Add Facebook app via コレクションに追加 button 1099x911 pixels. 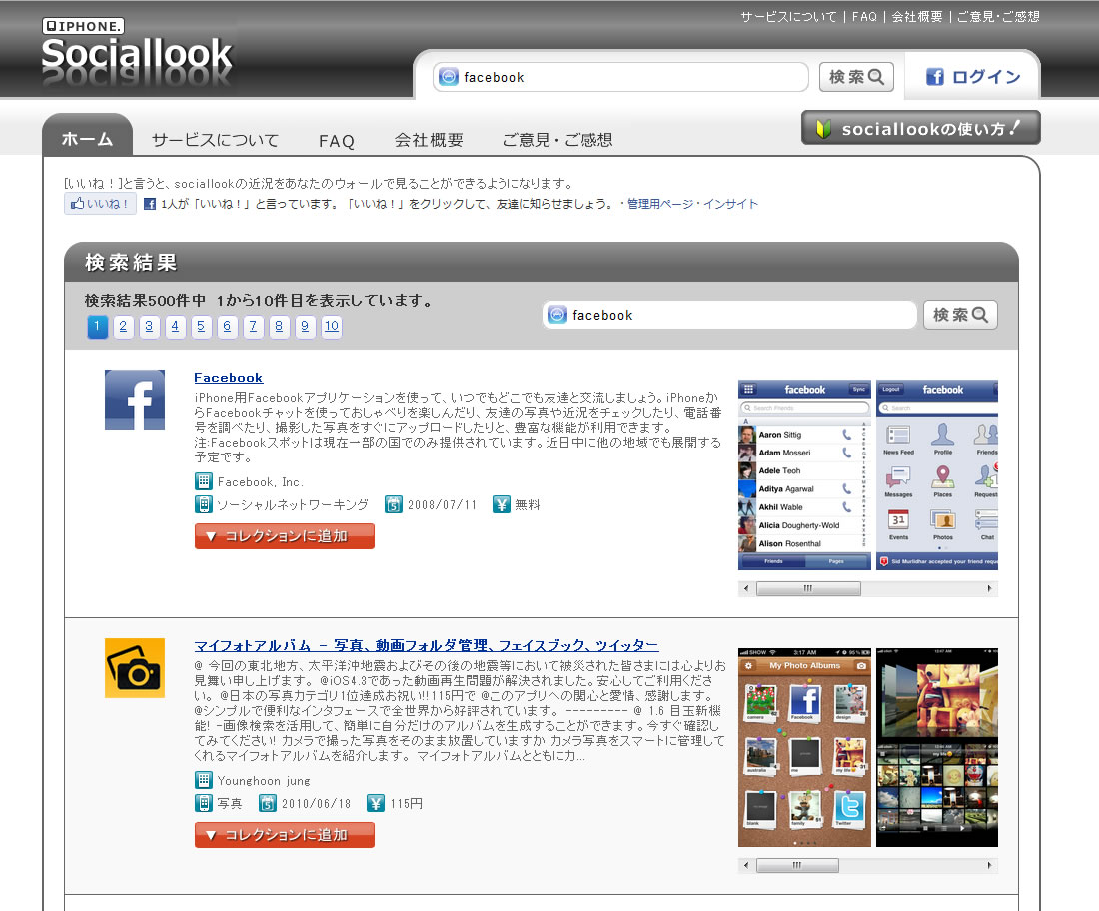tap(285, 536)
